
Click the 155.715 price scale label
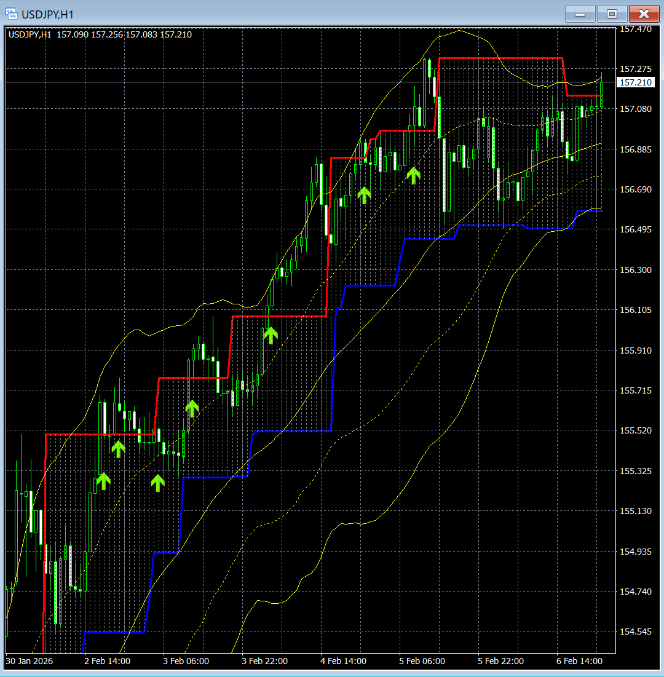636,390
